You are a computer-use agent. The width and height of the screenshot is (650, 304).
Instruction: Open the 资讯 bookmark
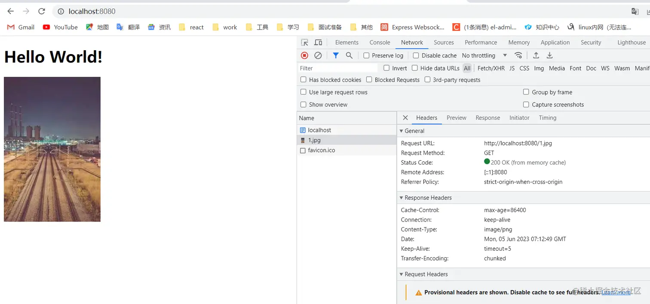159,27
